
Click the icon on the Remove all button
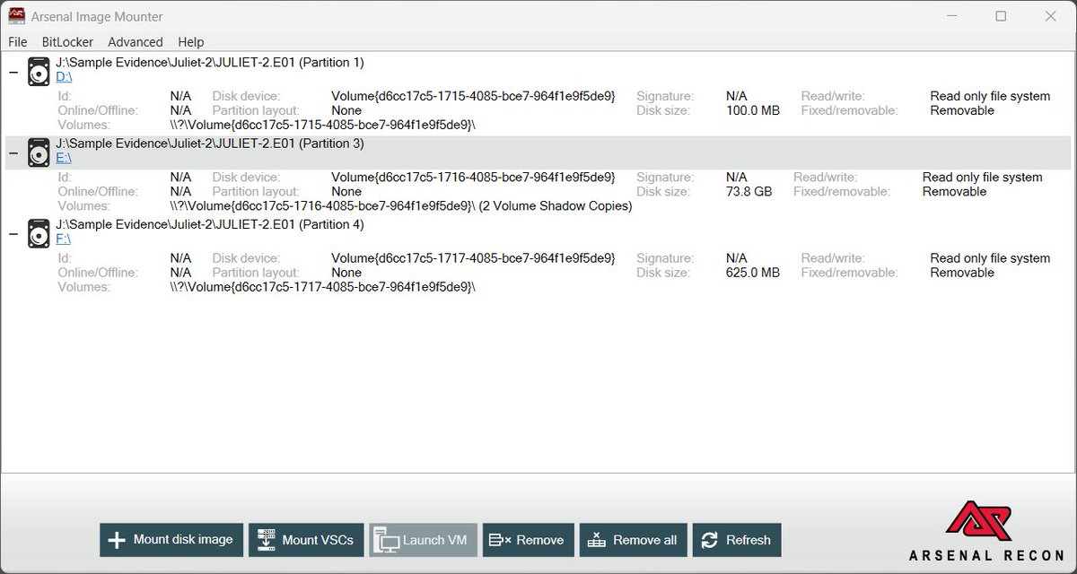click(x=596, y=540)
